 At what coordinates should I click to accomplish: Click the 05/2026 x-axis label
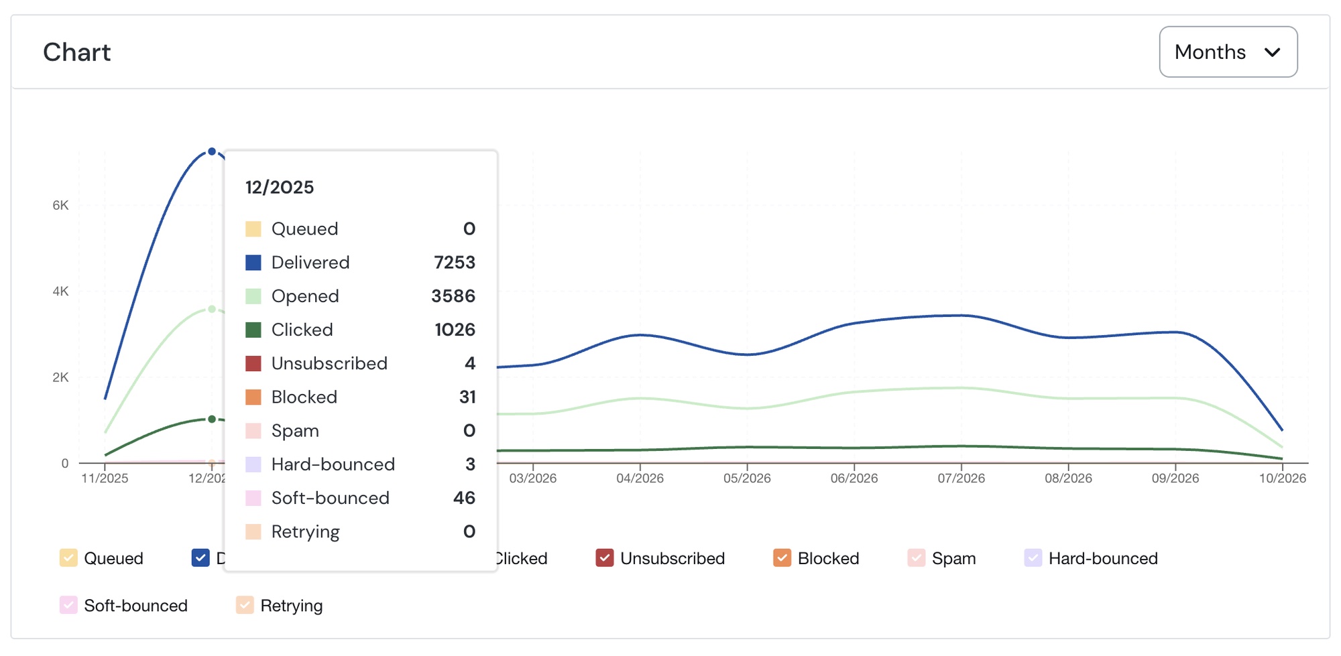747,478
